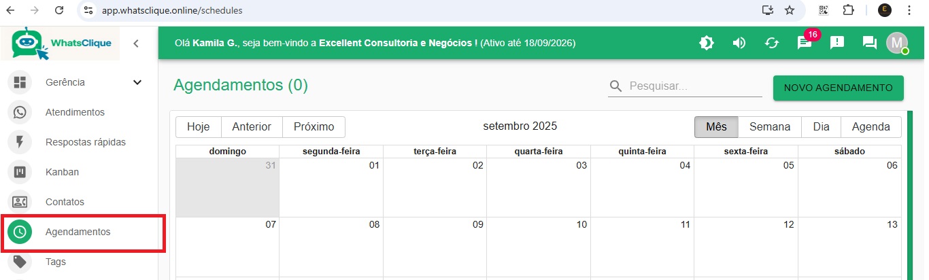The width and height of the screenshot is (929, 280).
Task: Open the announcements alert icon
Action: 837,43
